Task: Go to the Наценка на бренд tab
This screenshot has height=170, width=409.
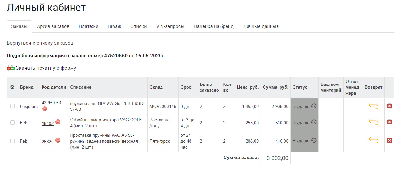Action: (x=214, y=26)
